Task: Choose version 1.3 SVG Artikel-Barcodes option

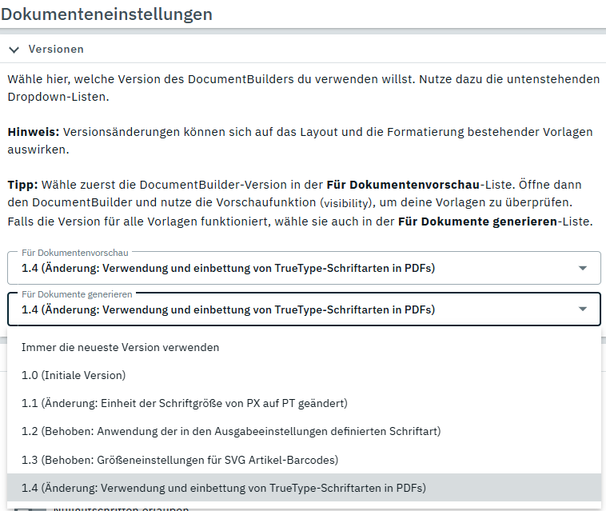Action: [x=180, y=459]
